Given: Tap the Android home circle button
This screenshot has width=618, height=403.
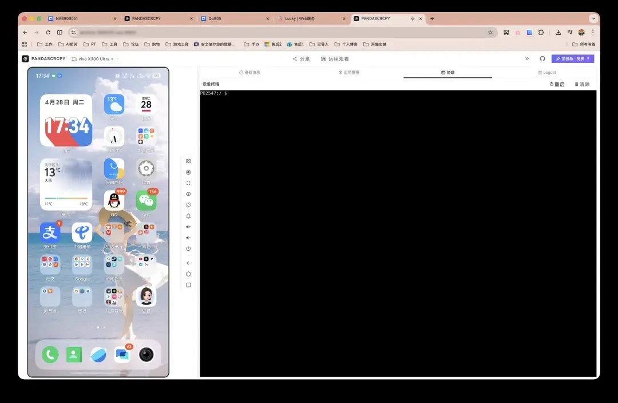Looking at the screenshot, I should point(188,274).
